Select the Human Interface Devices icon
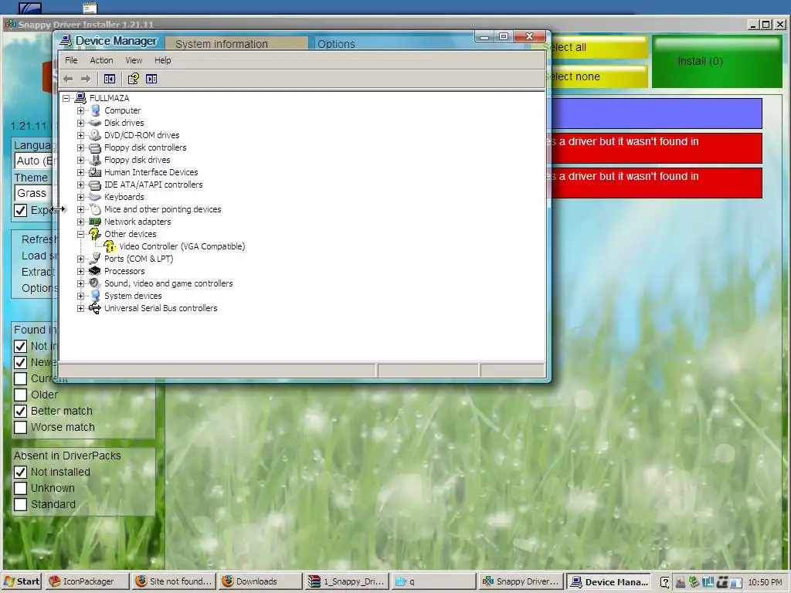The width and height of the screenshot is (791, 593). [95, 172]
